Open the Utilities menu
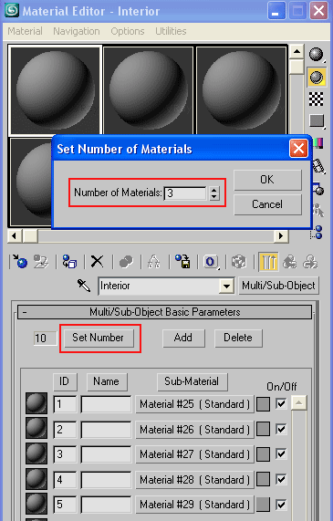 click(171, 31)
